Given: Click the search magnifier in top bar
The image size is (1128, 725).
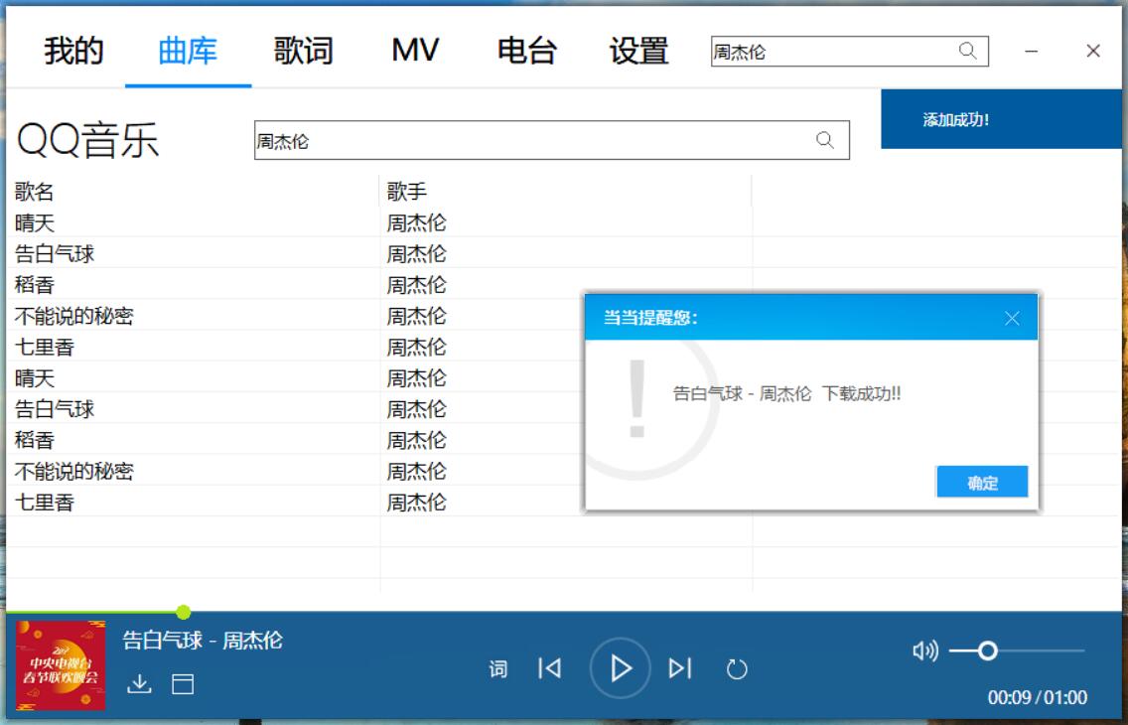Looking at the screenshot, I should coord(967,51).
